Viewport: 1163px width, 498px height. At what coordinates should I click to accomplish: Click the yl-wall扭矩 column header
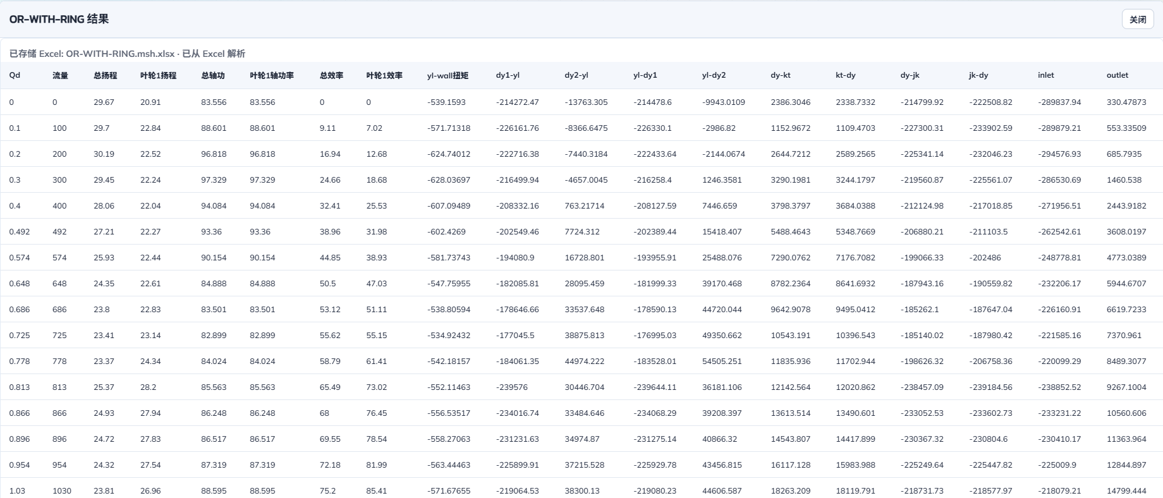[448, 75]
